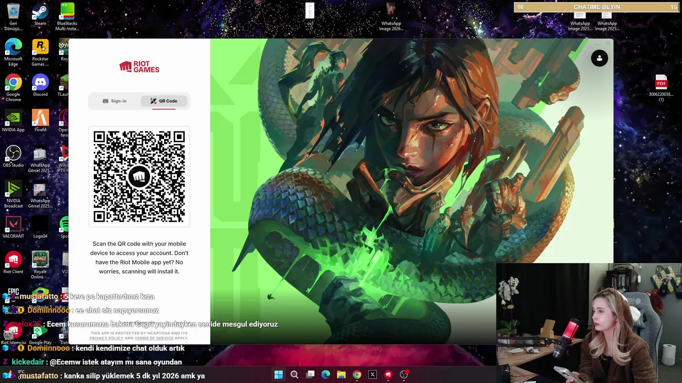Switch to Riot Client on the taskbar
The height and width of the screenshot is (383, 682).
(388, 374)
